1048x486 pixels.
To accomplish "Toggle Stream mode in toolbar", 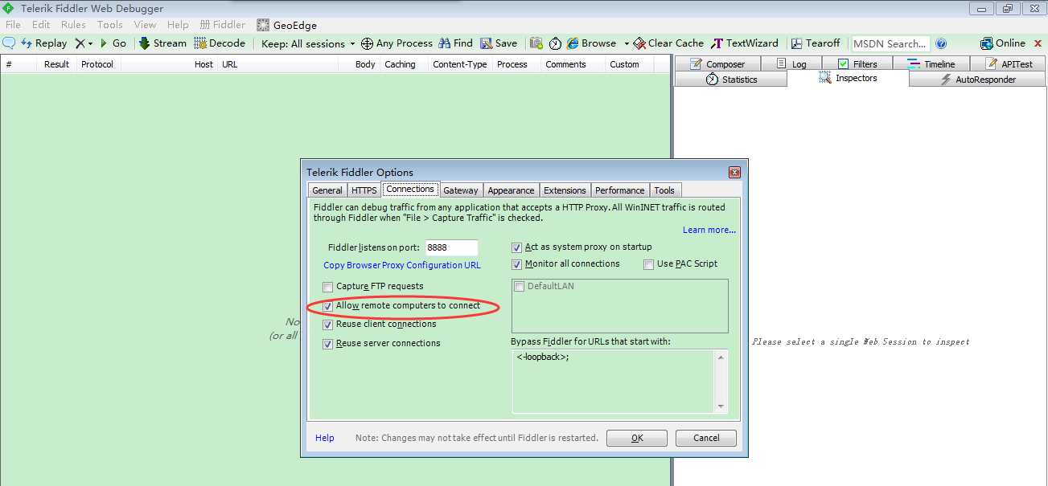I will (162, 43).
